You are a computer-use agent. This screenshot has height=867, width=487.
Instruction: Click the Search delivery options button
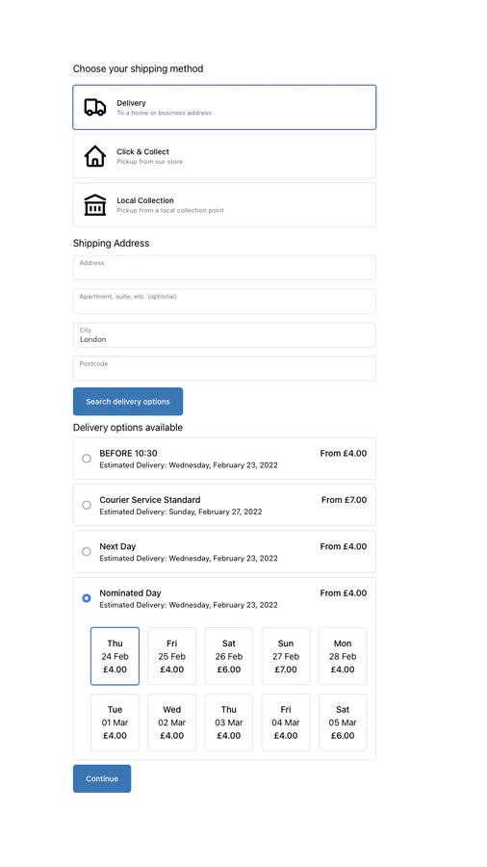pos(128,402)
